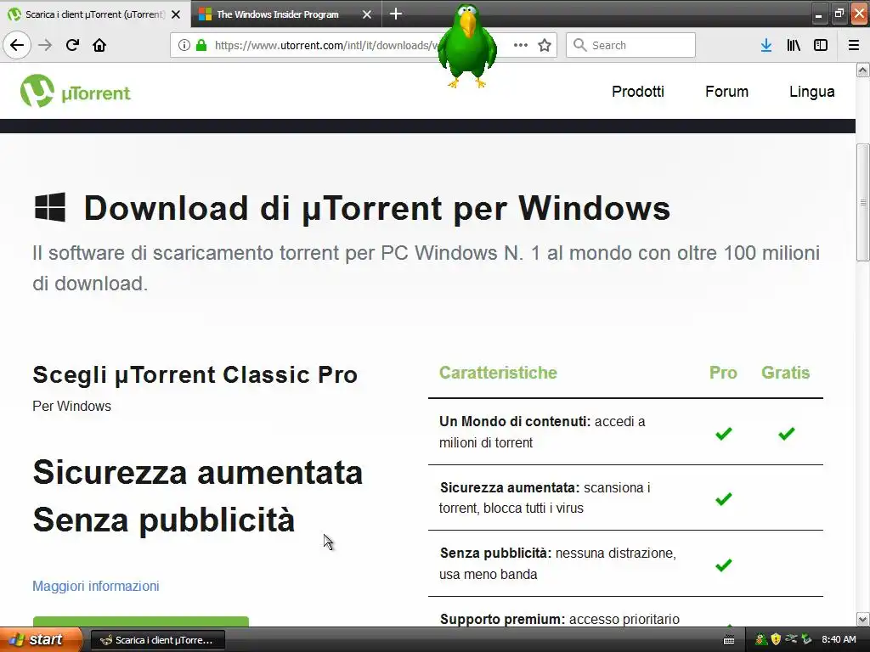870x652 pixels.
Task: Click the Supporto premium feature text
Action: 559,619
